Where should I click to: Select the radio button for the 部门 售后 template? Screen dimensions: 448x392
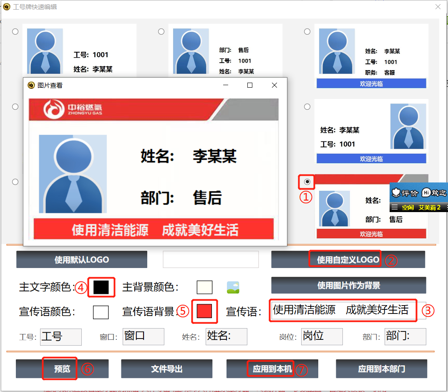pos(161,31)
